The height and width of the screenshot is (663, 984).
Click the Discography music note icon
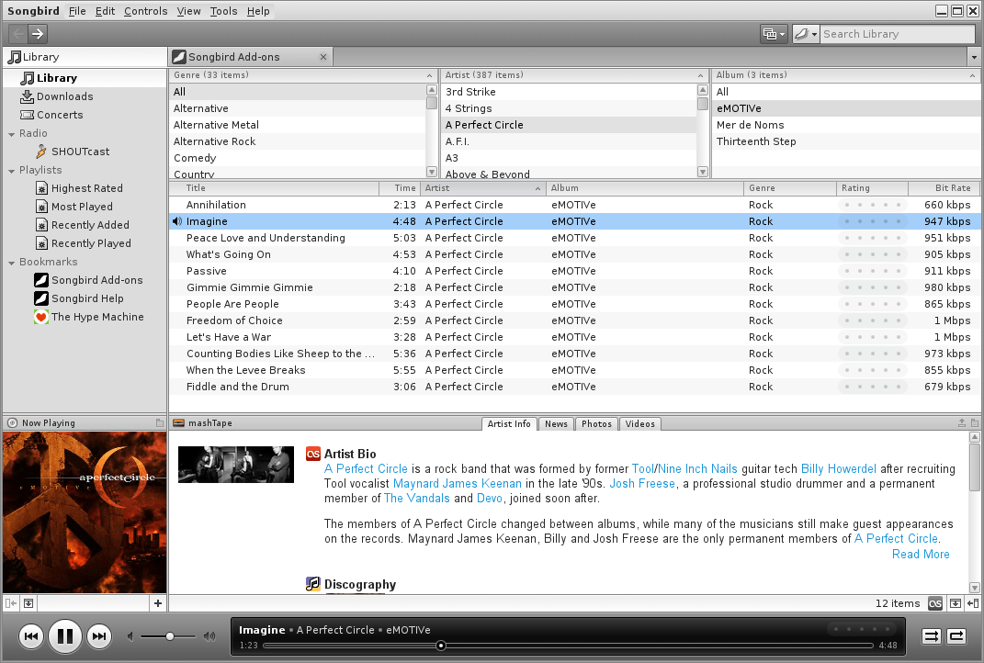click(313, 584)
